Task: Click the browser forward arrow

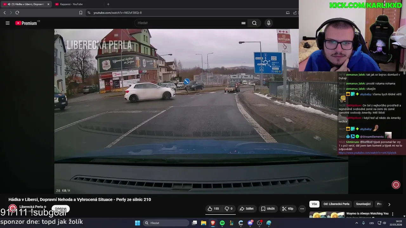Action: pos(11,13)
